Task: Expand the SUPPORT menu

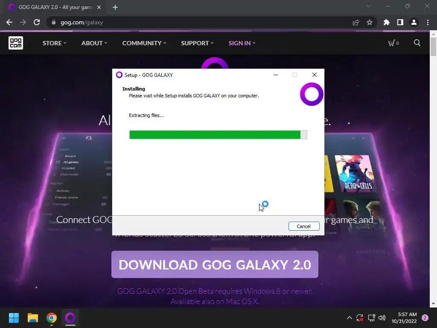Action: pyautogui.click(x=197, y=43)
